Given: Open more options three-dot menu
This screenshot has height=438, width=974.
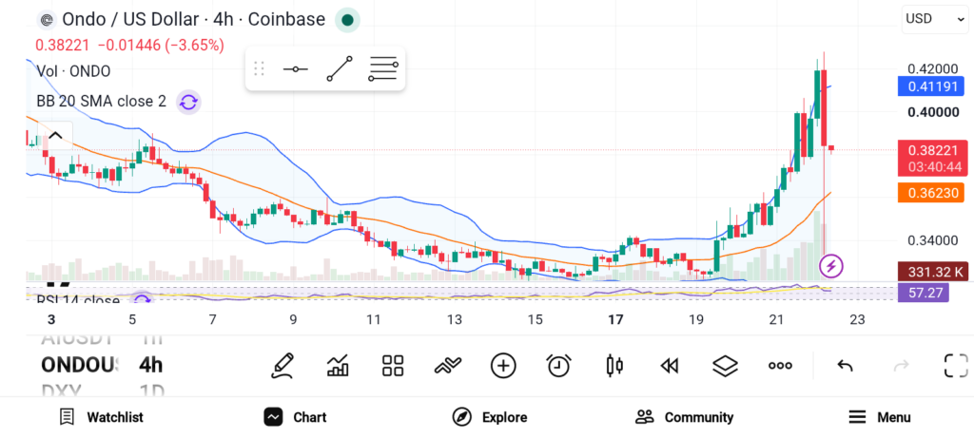Looking at the screenshot, I should [780, 366].
